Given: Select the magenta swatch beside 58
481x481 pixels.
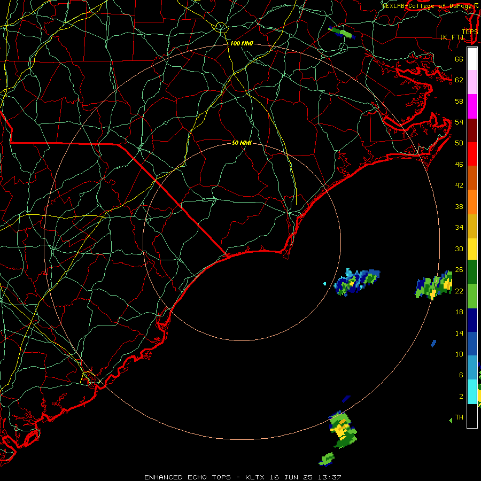Looking at the screenshot, I should (x=472, y=106).
